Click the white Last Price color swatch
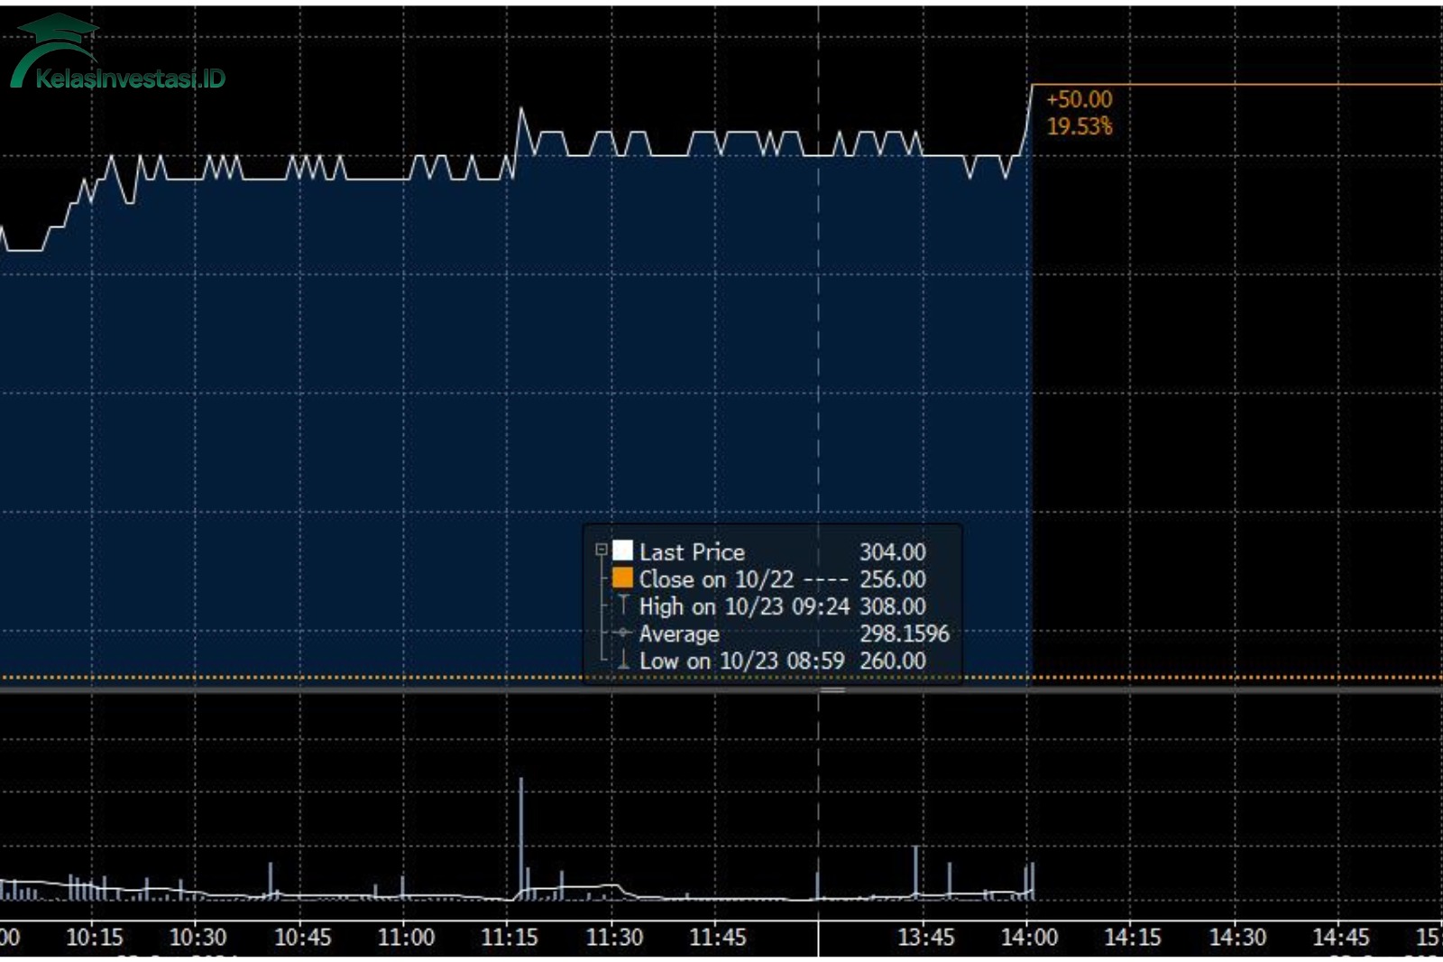 623,550
